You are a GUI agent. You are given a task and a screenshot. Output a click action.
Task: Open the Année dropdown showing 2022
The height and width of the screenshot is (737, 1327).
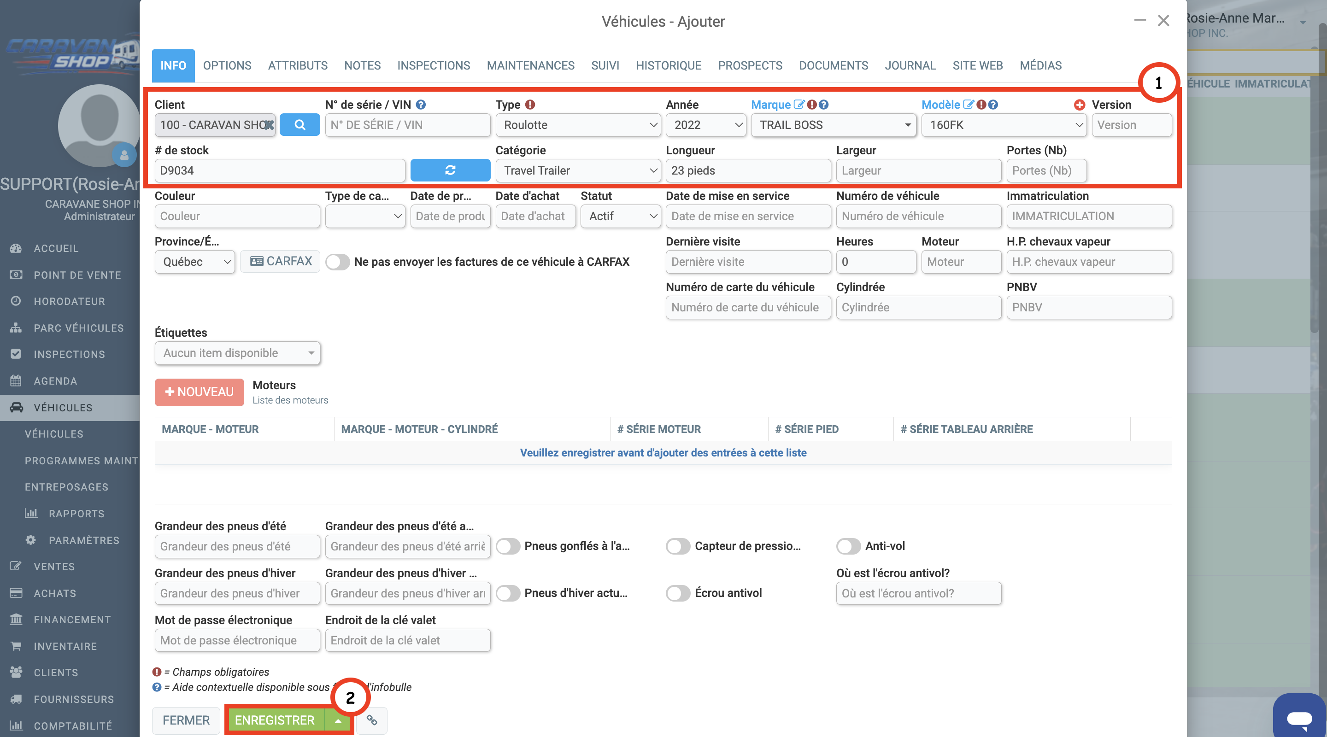click(x=706, y=125)
